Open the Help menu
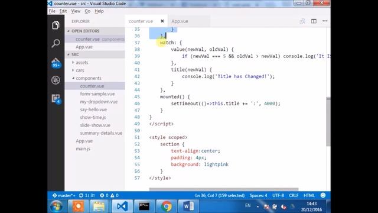 [99, 11]
